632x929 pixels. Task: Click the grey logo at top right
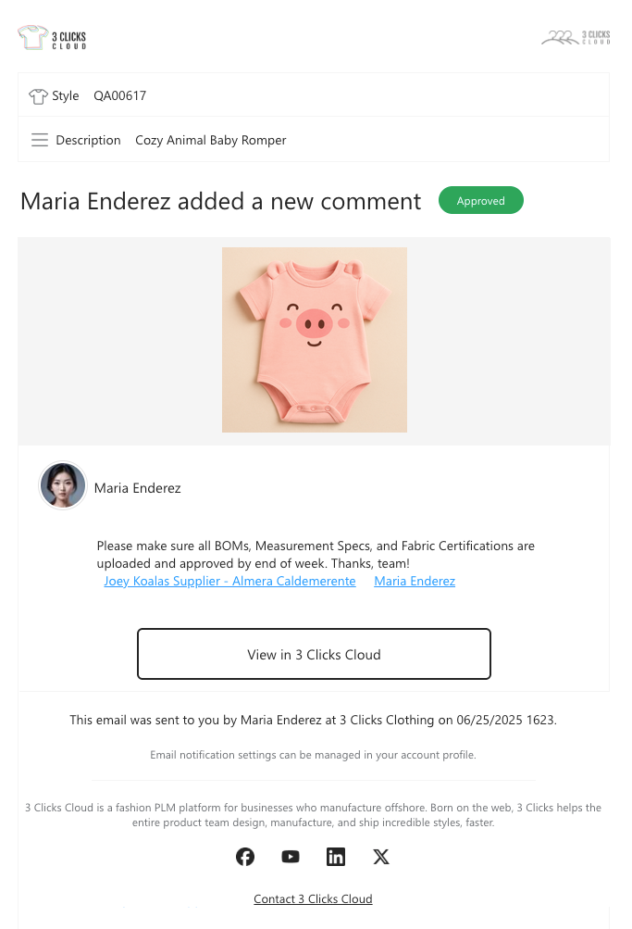click(x=576, y=37)
